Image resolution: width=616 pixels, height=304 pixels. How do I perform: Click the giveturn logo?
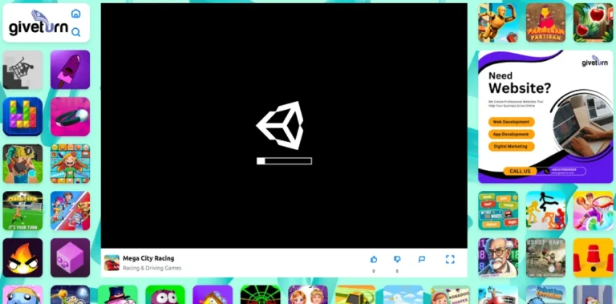(x=38, y=23)
